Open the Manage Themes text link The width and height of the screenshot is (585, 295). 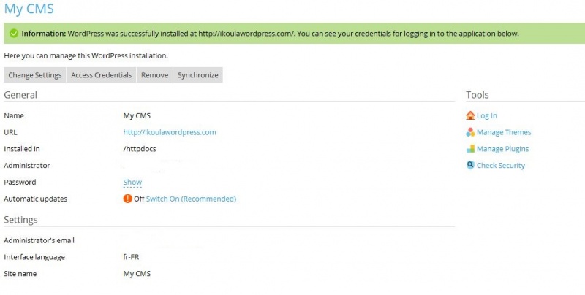pyautogui.click(x=504, y=132)
